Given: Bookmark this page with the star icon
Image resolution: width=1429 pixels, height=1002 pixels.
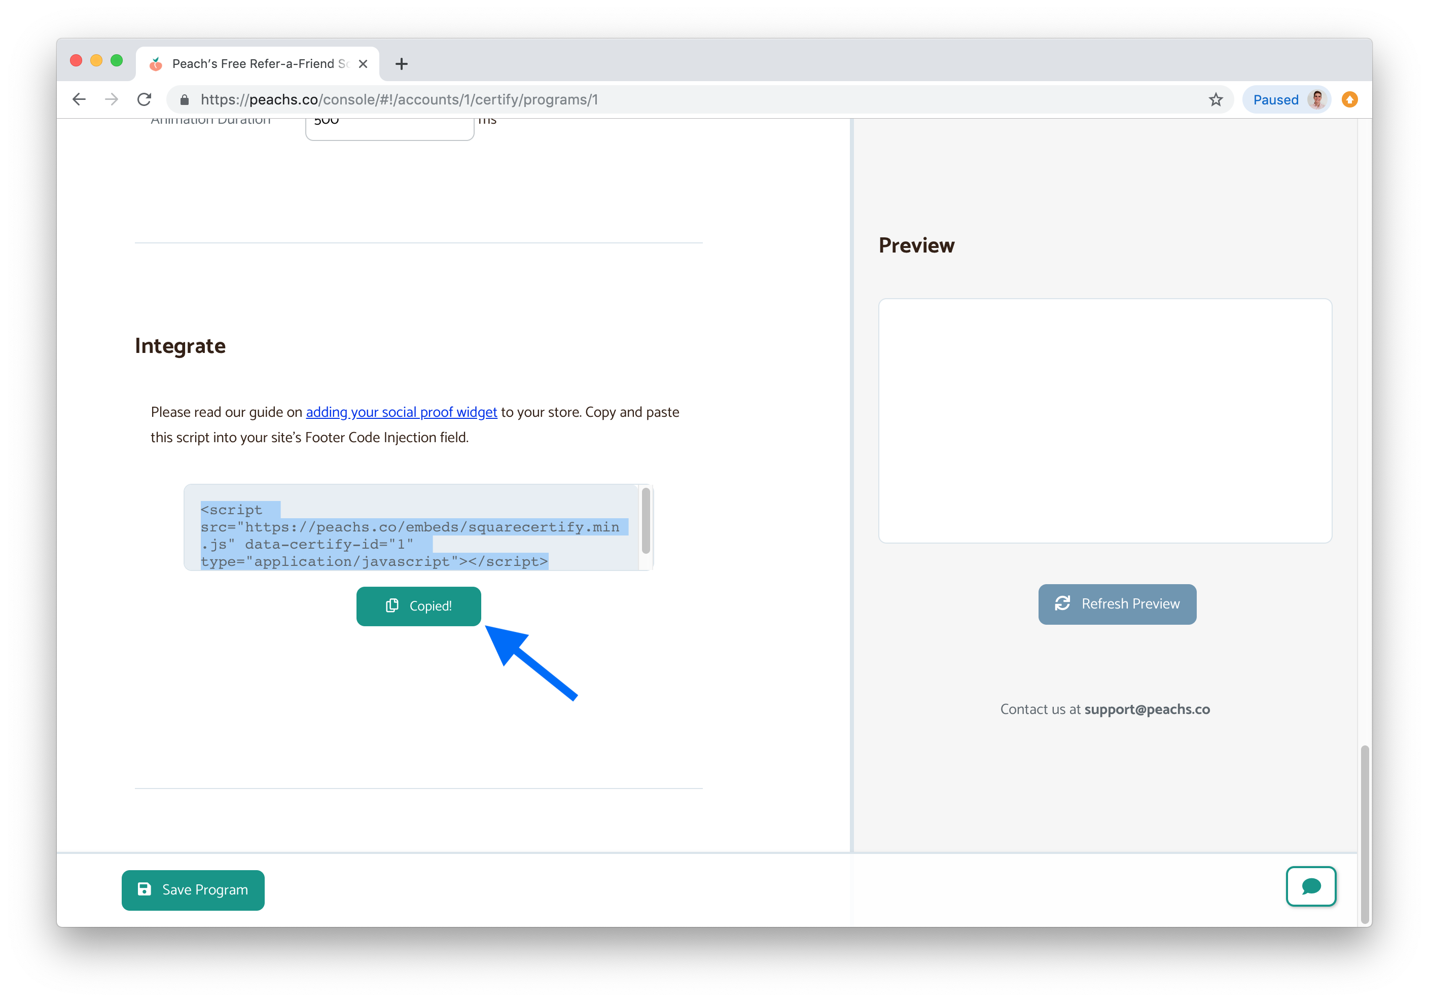Looking at the screenshot, I should [x=1216, y=99].
